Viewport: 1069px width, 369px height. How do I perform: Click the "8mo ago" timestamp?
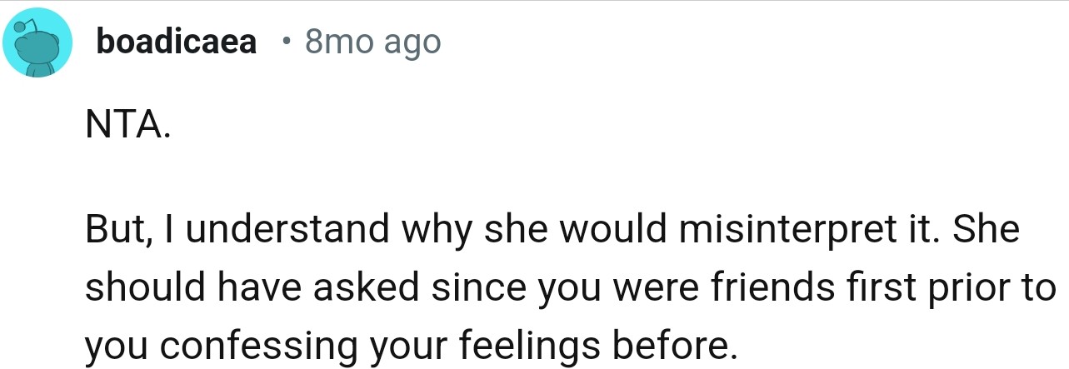(x=372, y=42)
